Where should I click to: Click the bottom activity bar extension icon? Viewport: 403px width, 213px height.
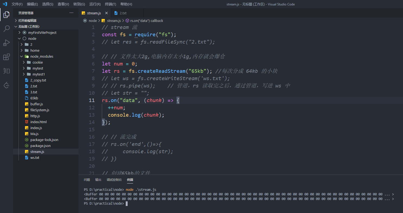(7, 85)
